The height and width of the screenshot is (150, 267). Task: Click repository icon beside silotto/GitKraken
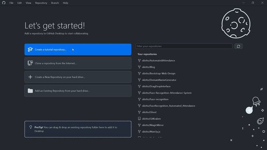(x=139, y=118)
